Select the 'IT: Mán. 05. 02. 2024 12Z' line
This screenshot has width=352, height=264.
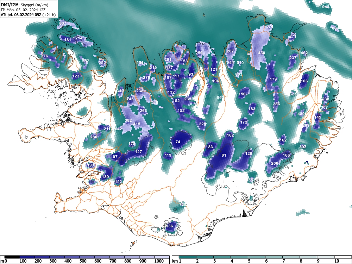pos(23,10)
